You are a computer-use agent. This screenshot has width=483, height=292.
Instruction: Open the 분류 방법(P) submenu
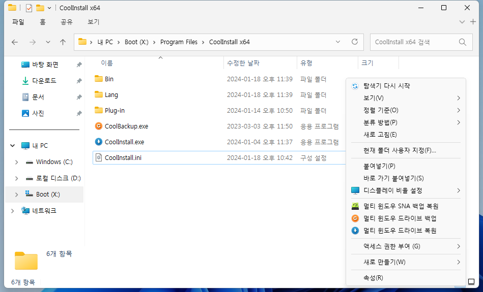click(x=406, y=122)
